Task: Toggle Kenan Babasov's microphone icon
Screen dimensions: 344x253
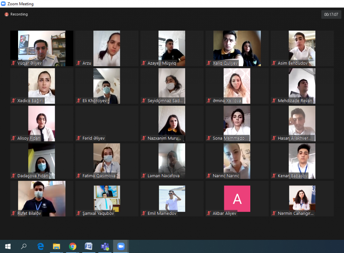Action: [274, 176]
